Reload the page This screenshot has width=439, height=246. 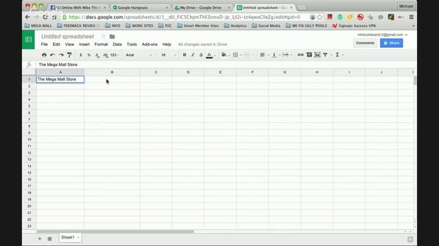coord(45,17)
